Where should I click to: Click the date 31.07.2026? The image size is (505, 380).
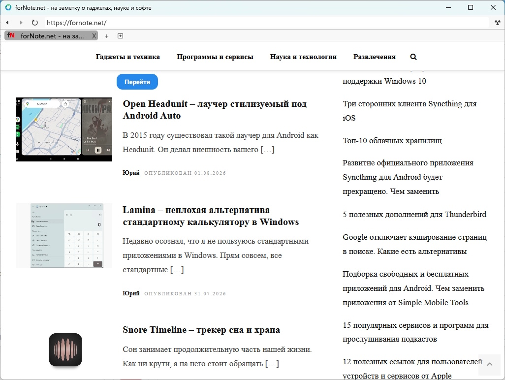click(210, 294)
